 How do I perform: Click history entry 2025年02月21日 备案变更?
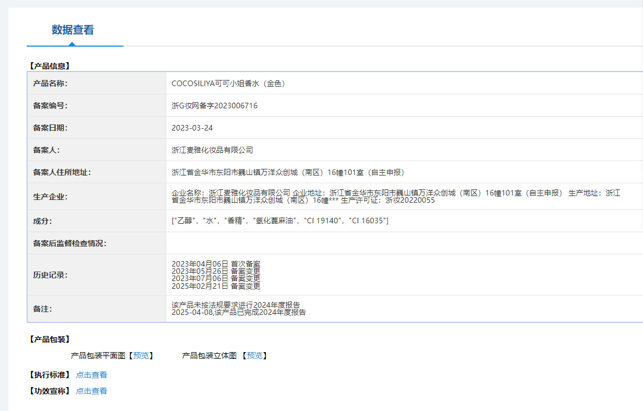click(216, 286)
